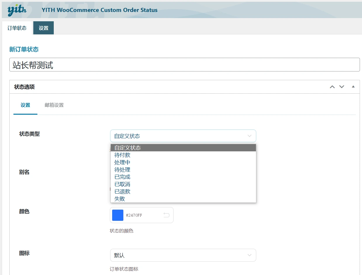Image resolution: width=362 pixels, height=275 pixels.
Task: Select the 设置 sub-tab in 状态选项
Action: point(25,105)
